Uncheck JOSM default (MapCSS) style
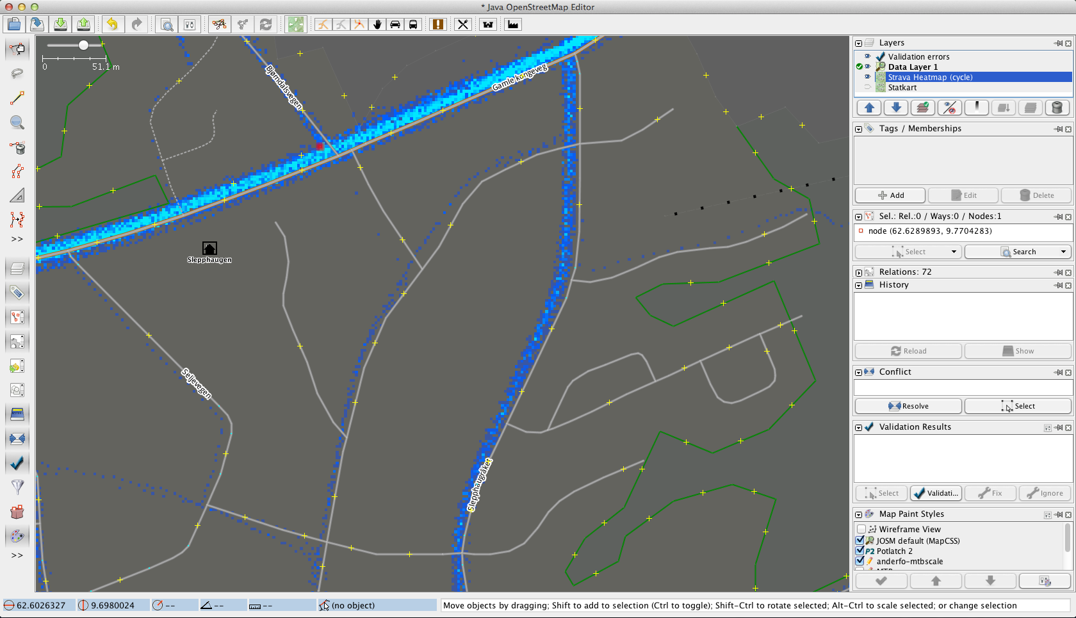Image resolution: width=1076 pixels, height=618 pixels. click(860, 541)
